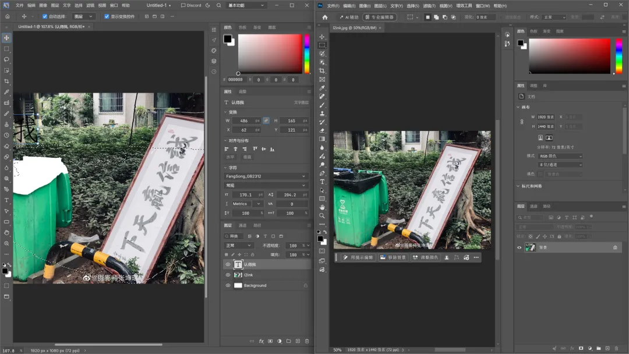Create new group via folder icon in left Layers panel
The height and width of the screenshot is (354, 629).
coord(288,341)
